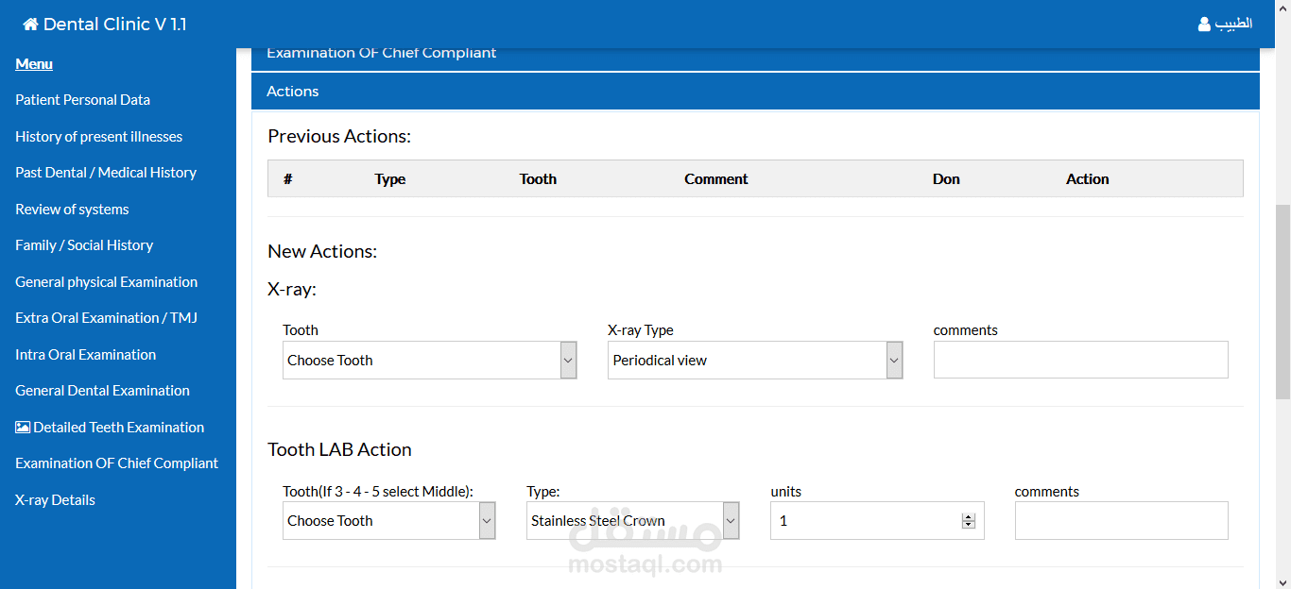This screenshot has height=589, width=1291.
Task: Expand the X-ray Type dropdown
Action: pyautogui.click(x=755, y=361)
